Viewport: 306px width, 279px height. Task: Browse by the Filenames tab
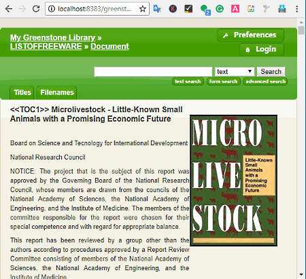(57, 93)
